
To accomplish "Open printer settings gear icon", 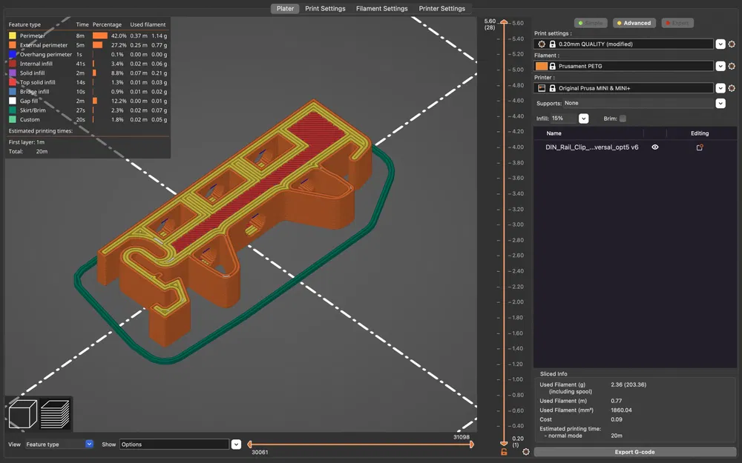I will click(732, 88).
